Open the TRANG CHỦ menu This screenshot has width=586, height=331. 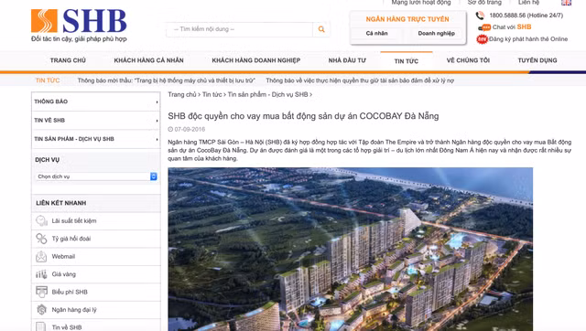point(68,60)
